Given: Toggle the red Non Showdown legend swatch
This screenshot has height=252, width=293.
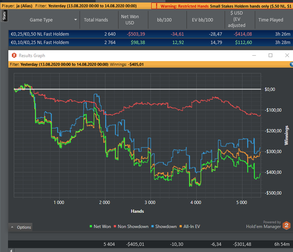Looking at the screenshot, I should [115, 226].
